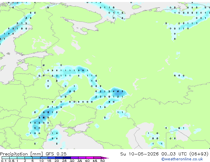Viewport: 210px width, 162px height.
Task: Click the '00..03 UTC' time text
Action: (174, 154)
